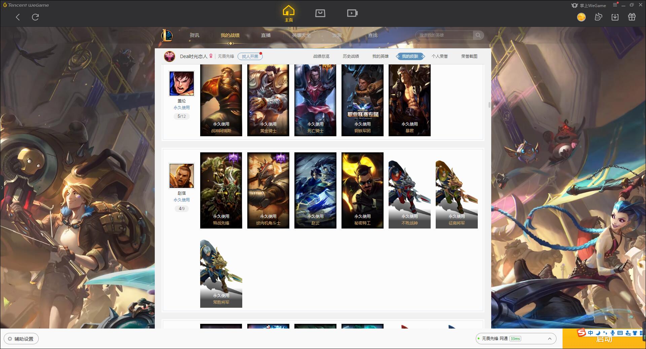Open the 历史战绩 sub-tab
This screenshot has height=349, width=646.
[x=351, y=56]
